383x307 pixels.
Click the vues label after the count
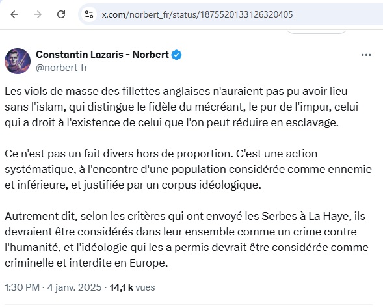point(145,287)
